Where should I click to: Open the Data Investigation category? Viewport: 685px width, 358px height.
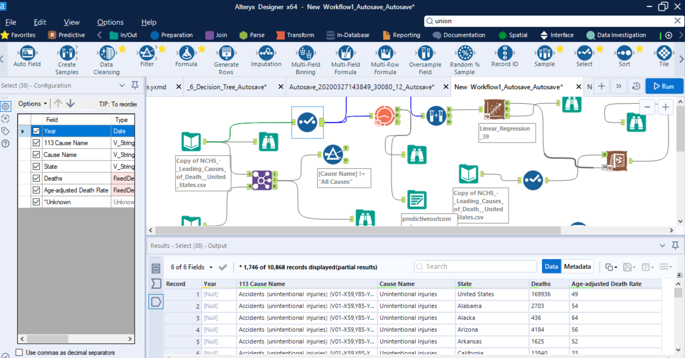pos(616,35)
